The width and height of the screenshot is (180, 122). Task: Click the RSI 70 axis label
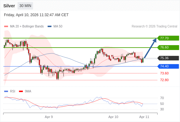coord(162,98)
